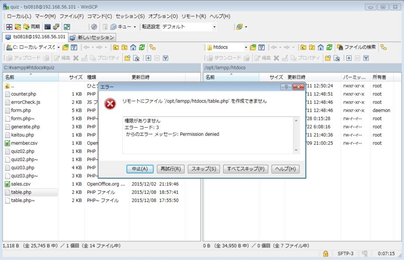Click スキップ(S) skip button

coord(204,169)
